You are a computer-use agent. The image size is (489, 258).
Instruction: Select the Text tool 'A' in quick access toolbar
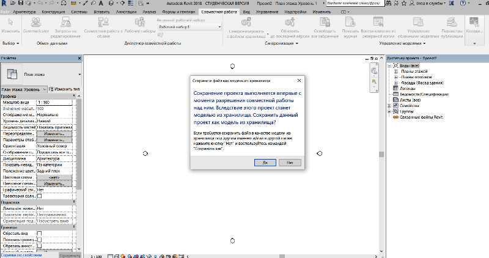pyautogui.click(x=101, y=3)
